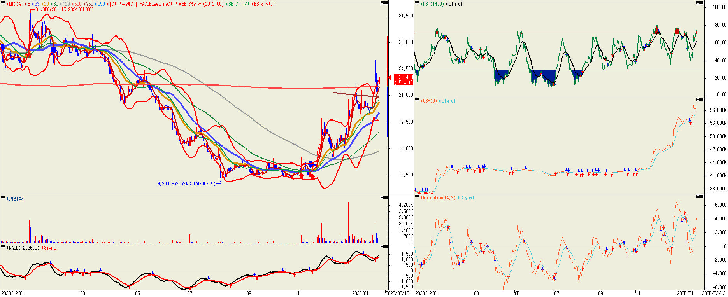The width and height of the screenshot is (728, 297).
Task: Open the 거래량 volume panel handle icon
Action: [x=3, y=198]
